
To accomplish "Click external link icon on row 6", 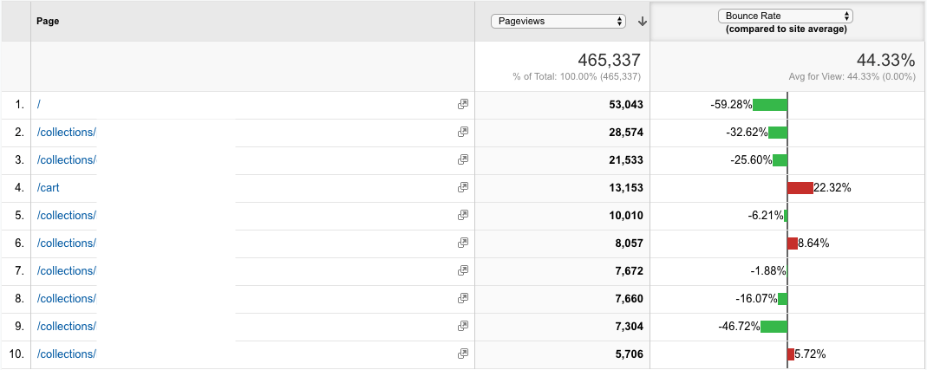I will click(x=463, y=243).
